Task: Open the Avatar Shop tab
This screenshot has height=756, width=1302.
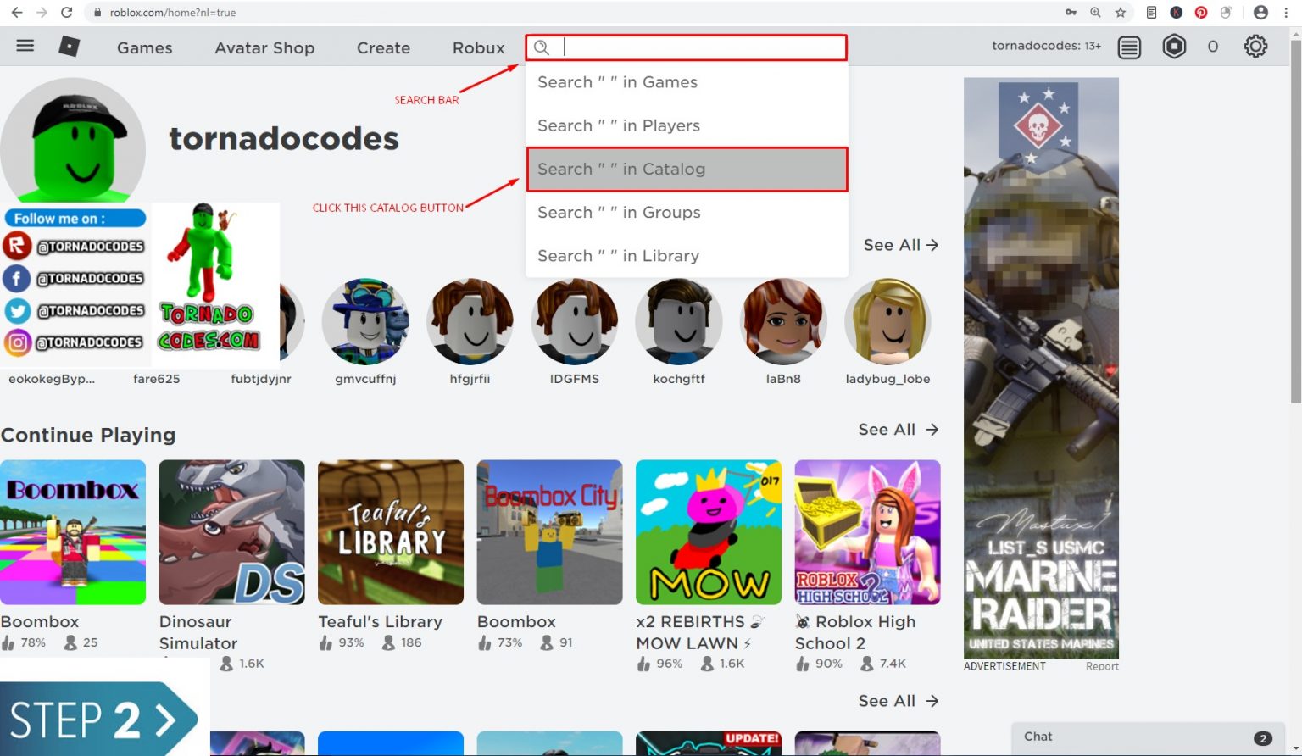Action: point(264,48)
